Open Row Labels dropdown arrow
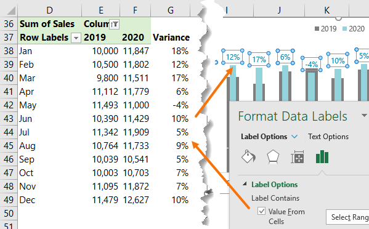 tap(76, 38)
